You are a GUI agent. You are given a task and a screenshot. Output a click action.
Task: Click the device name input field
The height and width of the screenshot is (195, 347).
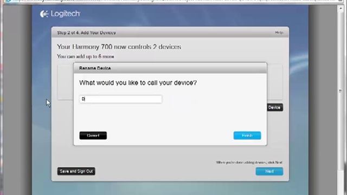[120, 99]
